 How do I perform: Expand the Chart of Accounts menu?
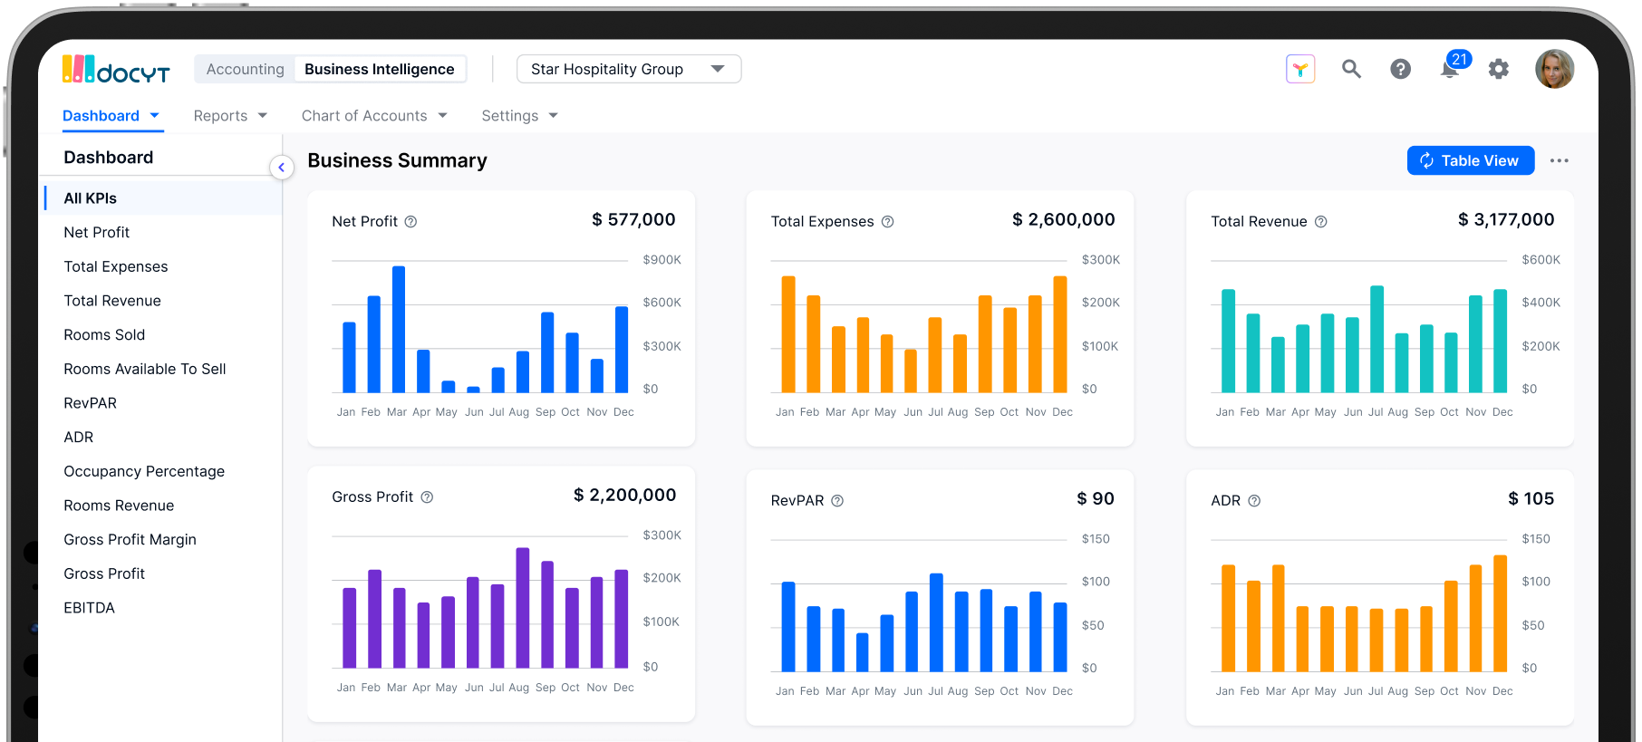(x=374, y=116)
